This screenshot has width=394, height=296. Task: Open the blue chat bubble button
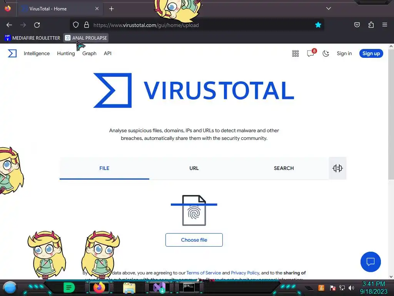tap(371, 262)
